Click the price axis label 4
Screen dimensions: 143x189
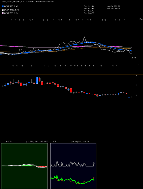click(136, 75)
